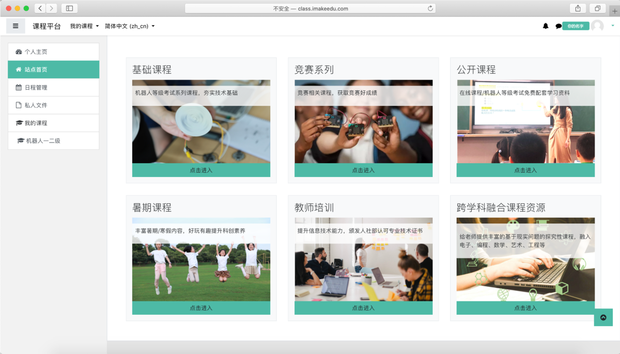Click 点击进入 under 竞赛系列
This screenshot has height=354, width=620.
(x=363, y=170)
